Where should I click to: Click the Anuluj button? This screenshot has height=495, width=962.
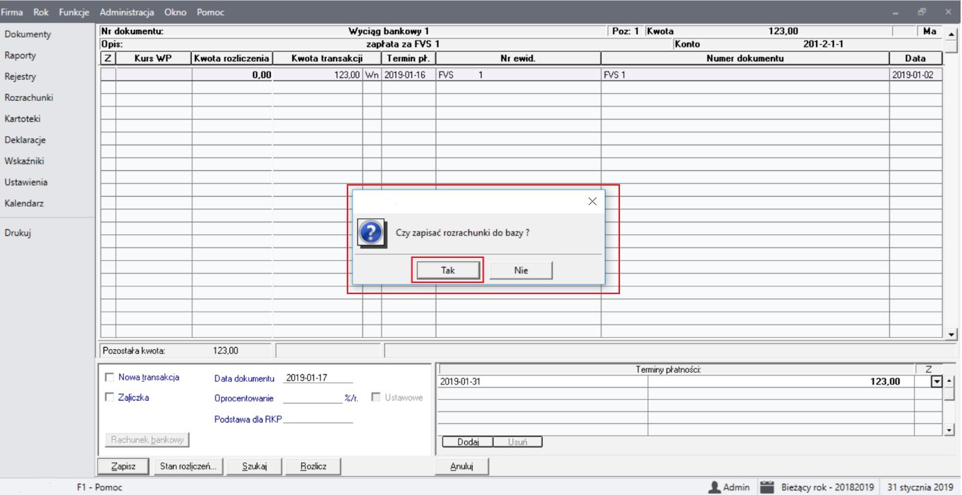coord(462,466)
